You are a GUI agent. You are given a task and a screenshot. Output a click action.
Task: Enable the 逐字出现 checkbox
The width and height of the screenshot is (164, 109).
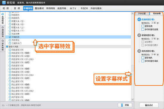coord(143,26)
